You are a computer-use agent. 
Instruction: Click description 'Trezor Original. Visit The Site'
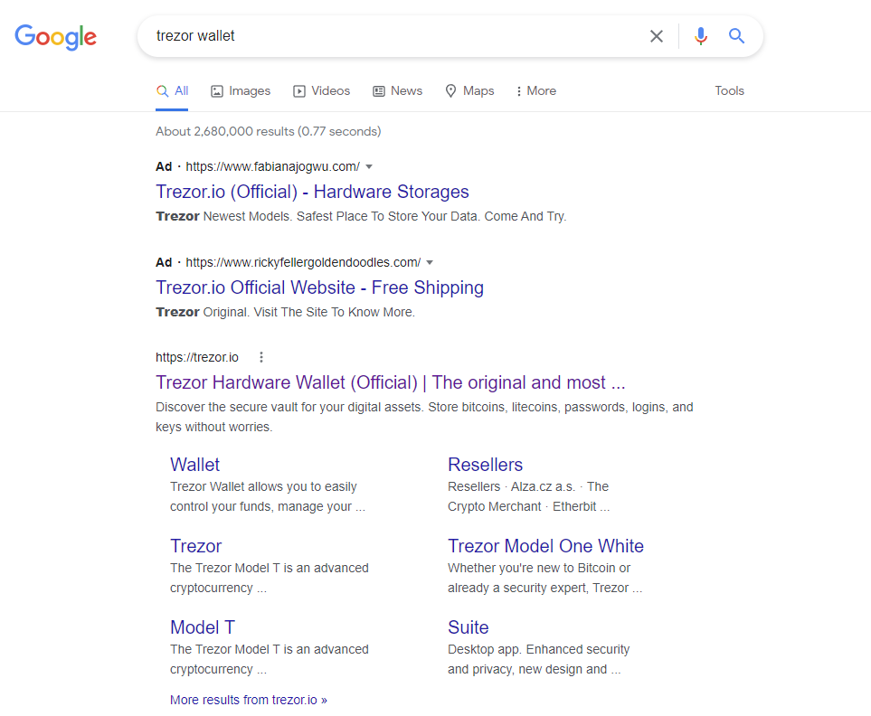pos(285,313)
